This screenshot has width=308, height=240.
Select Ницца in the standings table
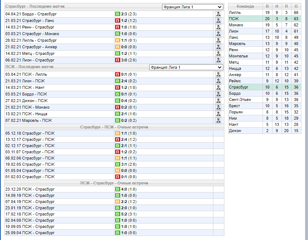tap(265, 68)
